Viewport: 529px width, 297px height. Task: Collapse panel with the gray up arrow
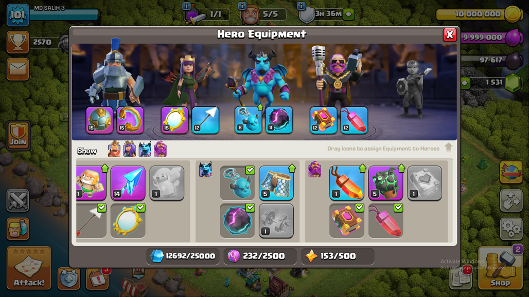click(x=448, y=147)
